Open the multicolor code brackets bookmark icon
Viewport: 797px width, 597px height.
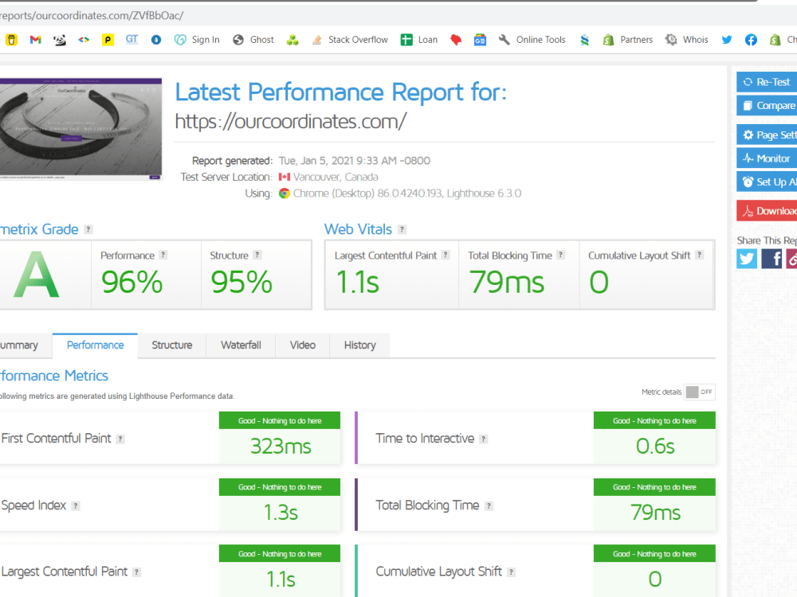click(x=84, y=40)
